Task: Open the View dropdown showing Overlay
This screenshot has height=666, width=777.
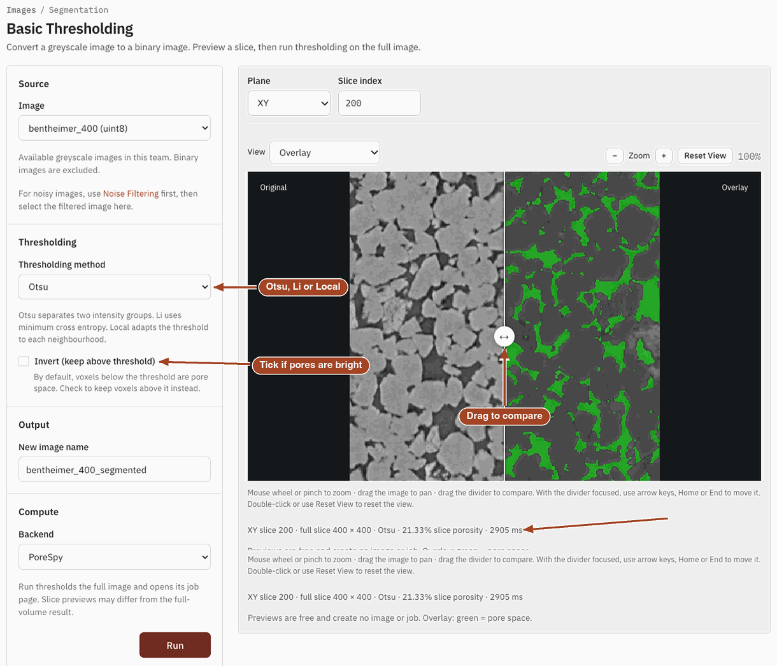Action: point(325,153)
